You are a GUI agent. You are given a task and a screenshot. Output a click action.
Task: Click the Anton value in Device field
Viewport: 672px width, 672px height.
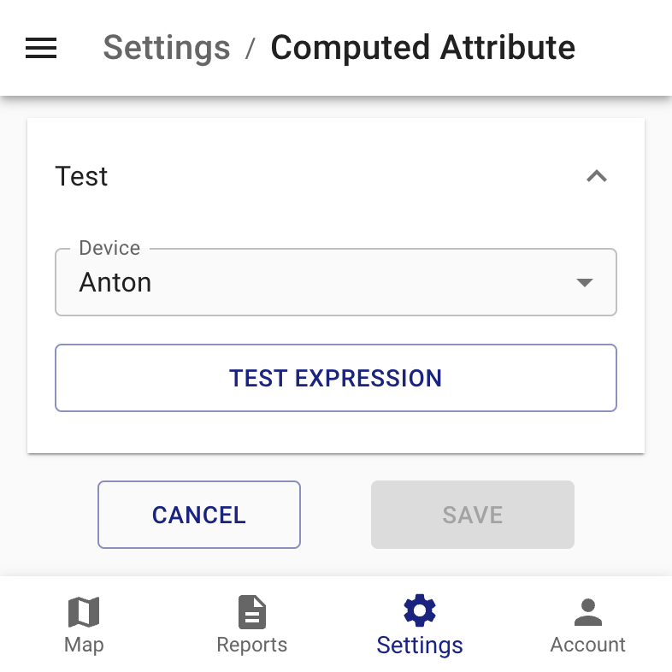pos(115,282)
